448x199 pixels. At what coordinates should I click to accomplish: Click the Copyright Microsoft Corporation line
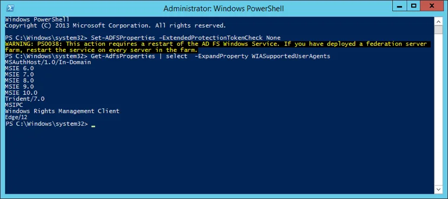click(115, 26)
